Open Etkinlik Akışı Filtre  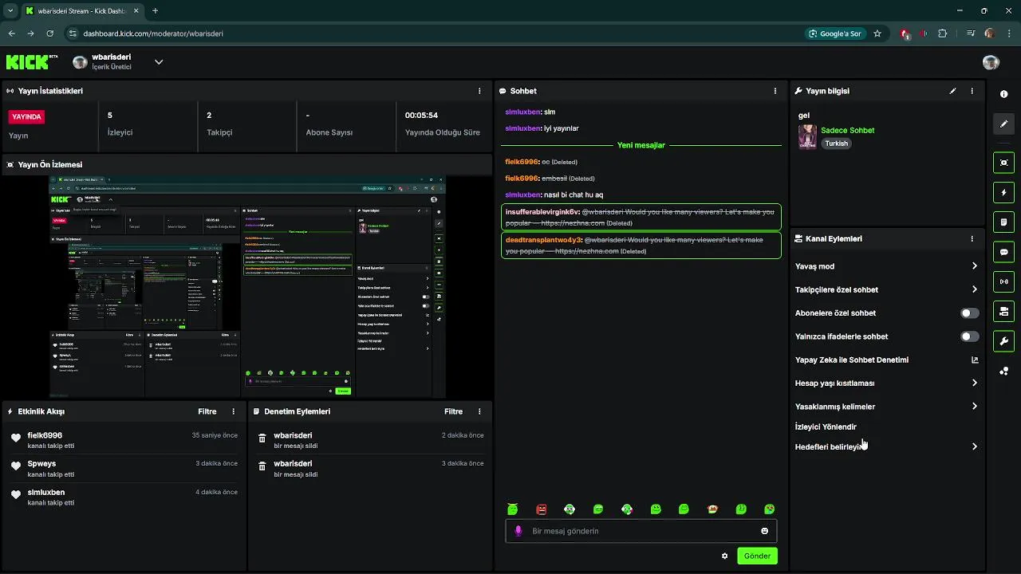207,411
